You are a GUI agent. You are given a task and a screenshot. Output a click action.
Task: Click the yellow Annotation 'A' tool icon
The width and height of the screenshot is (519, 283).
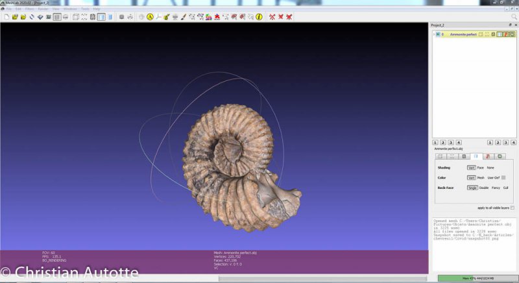click(x=150, y=16)
